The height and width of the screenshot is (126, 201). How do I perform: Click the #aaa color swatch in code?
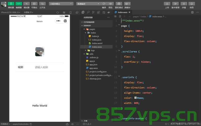coord(135,98)
